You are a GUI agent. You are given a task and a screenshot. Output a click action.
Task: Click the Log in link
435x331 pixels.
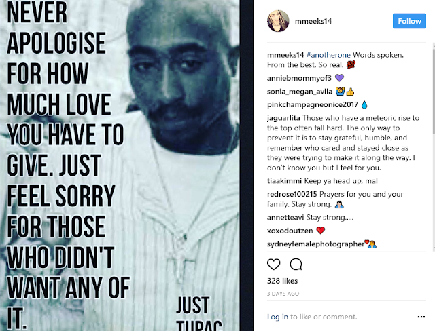[277, 317]
